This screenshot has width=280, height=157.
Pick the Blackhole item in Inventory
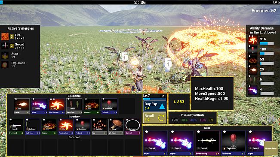pos(132,127)
